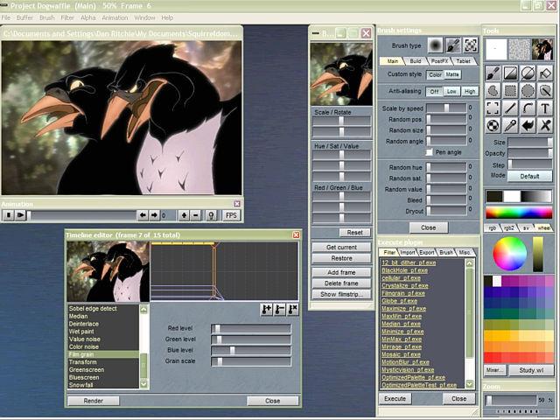Pick the eyedropper color picker tool

click(510, 126)
